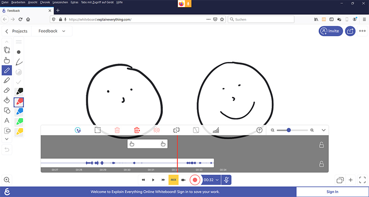Viewport: 369px width, 197px height.
Task: Start recording with the red button
Action: 195,180
